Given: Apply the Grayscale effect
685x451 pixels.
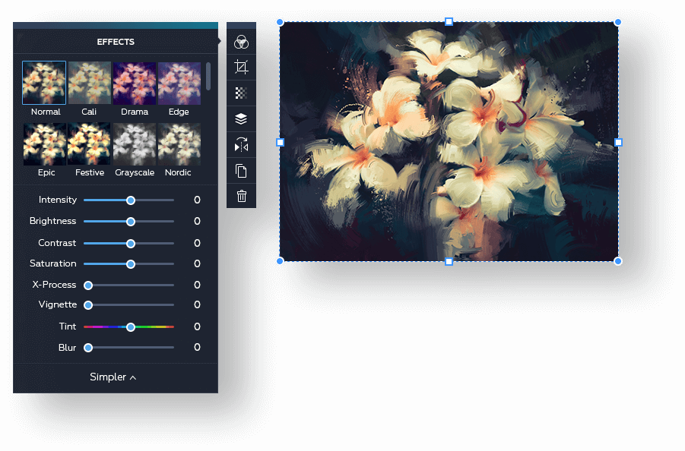Looking at the screenshot, I should coord(134,143).
